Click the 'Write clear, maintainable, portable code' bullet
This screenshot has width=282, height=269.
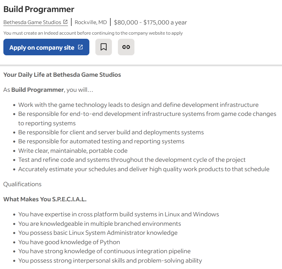pos(73,150)
